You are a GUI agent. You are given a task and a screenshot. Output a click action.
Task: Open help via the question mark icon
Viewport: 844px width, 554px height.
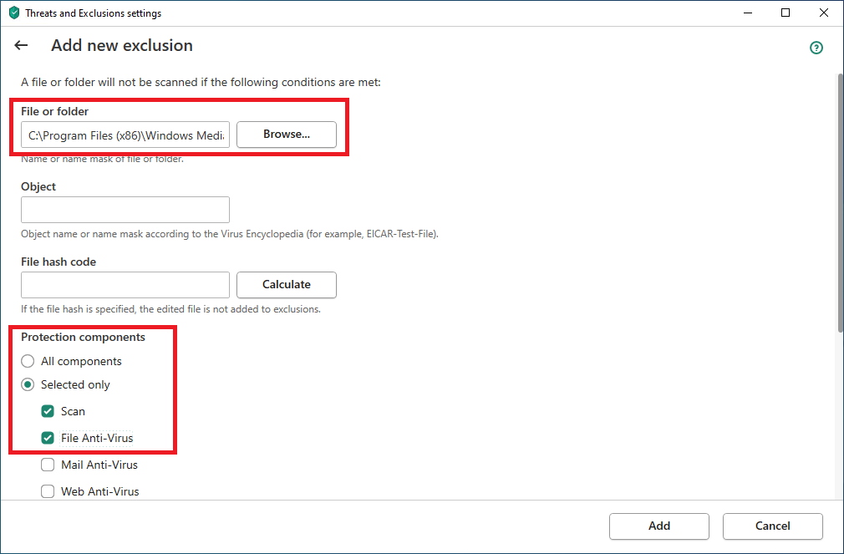(816, 48)
